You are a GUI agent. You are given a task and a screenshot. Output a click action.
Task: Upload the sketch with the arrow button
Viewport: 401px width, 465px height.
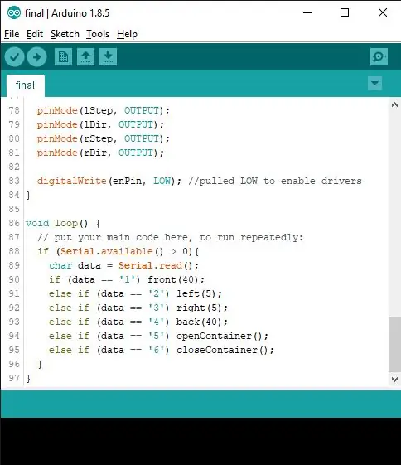tap(36, 56)
